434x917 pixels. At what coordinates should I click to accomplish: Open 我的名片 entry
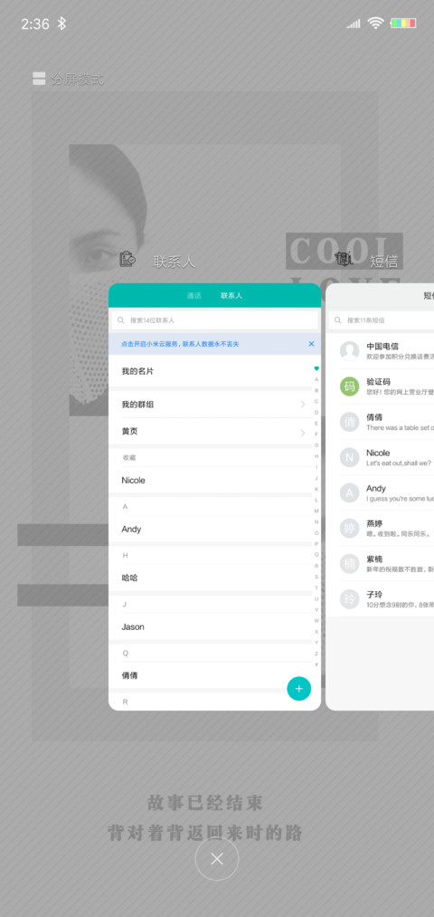(211, 371)
